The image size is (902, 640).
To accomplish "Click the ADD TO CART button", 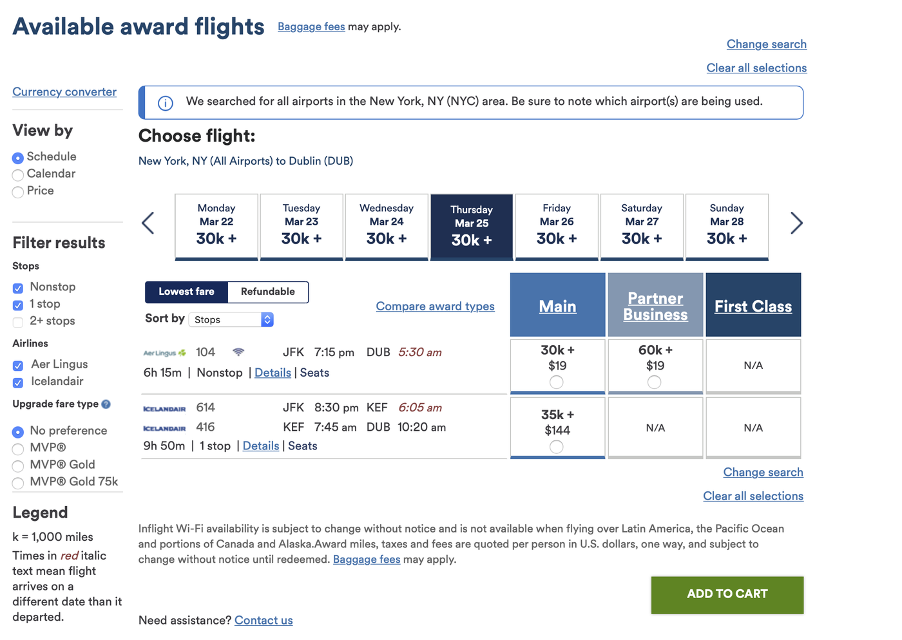I will tap(727, 594).
